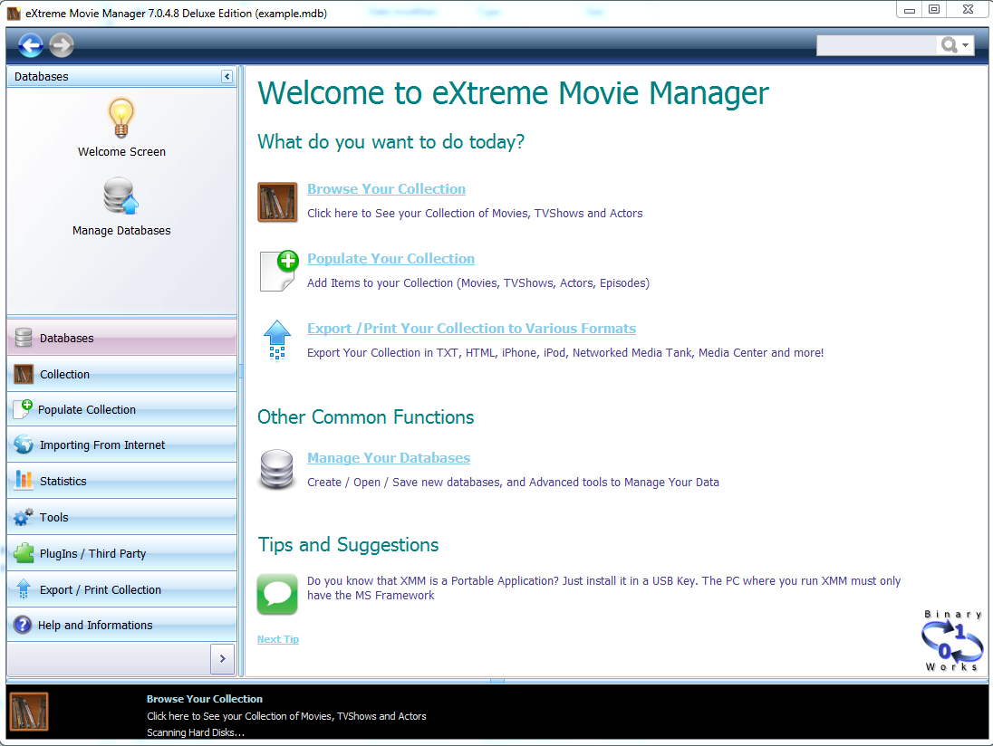This screenshot has width=993, height=746.
Task: Expand navigation pane options chevron
Action: point(222,659)
